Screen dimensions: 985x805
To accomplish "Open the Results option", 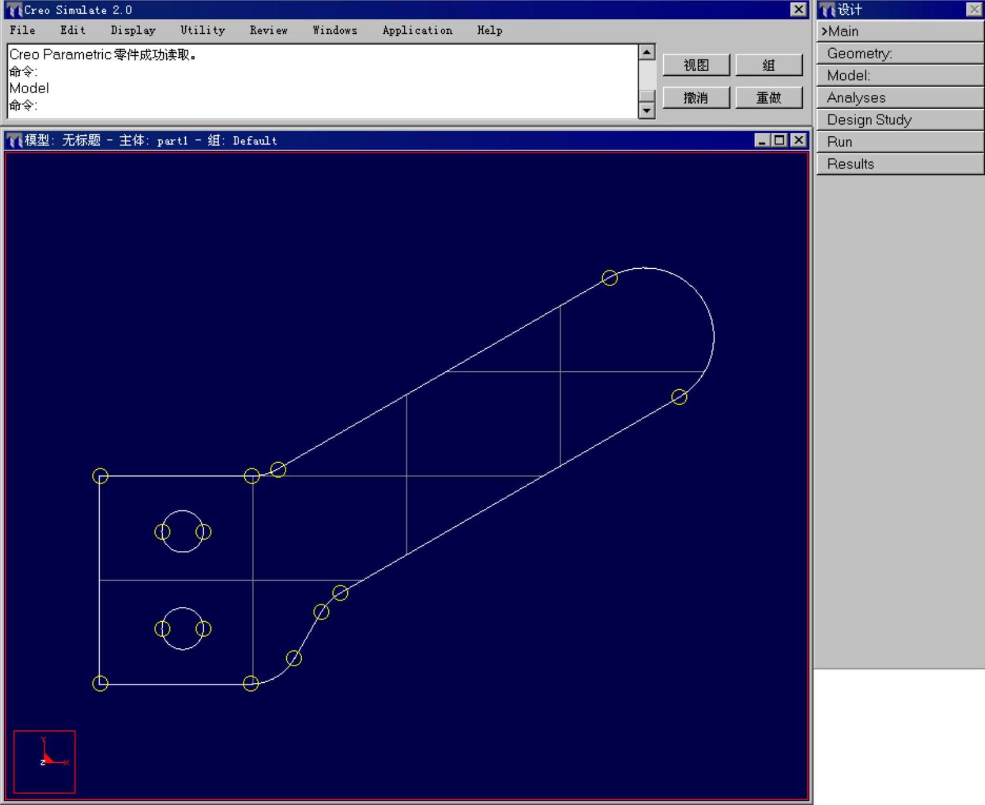I will 900,164.
